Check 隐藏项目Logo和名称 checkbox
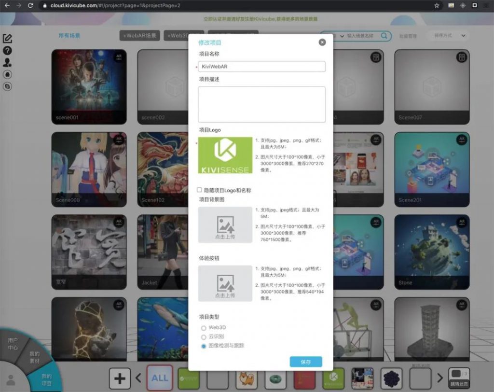The width and height of the screenshot is (494, 392). [x=199, y=190]
